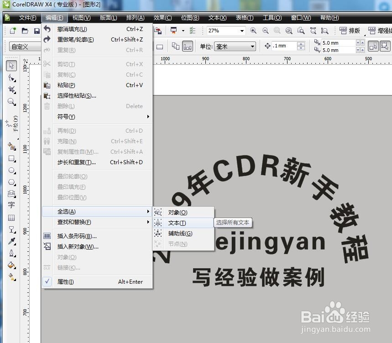392x343 pixels.
Task: Open the 自定义 paper size dropdown
Action: (25, 47)
